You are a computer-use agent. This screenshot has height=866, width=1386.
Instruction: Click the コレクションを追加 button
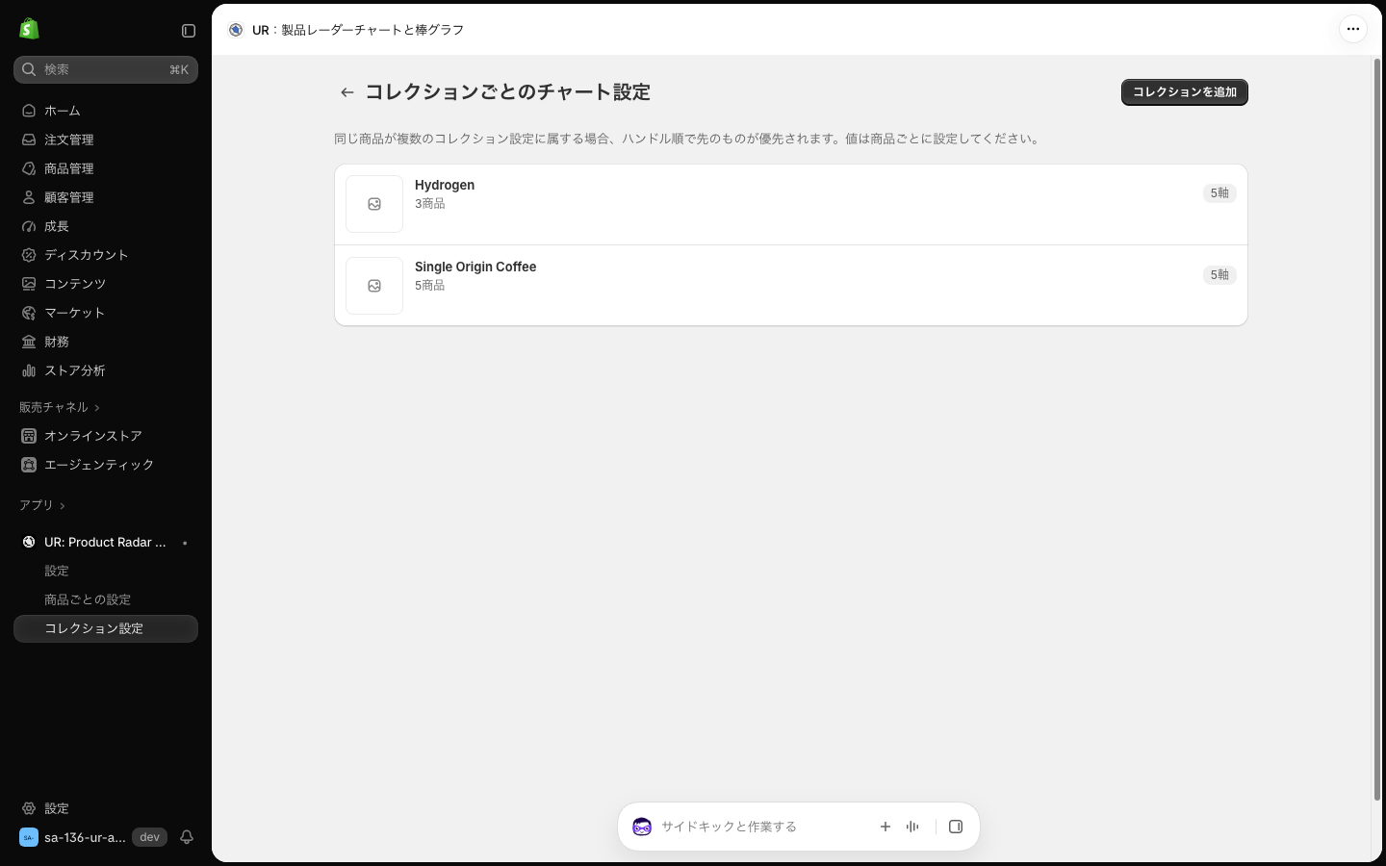coord(1185,92)
